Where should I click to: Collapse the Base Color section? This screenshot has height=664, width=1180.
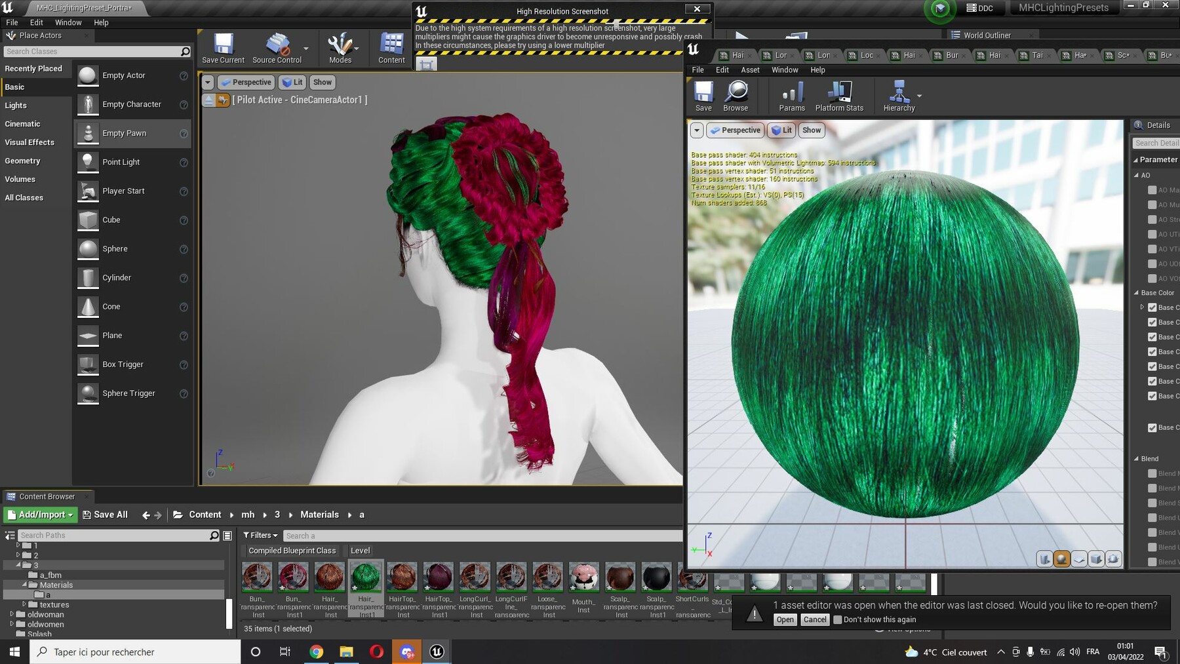(x=1136, y=293)
